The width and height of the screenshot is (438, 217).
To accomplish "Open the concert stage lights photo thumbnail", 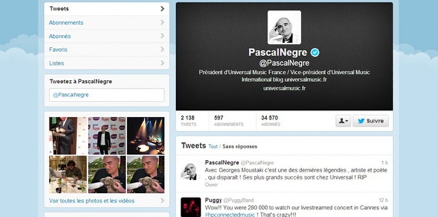I will click(146, 136).
